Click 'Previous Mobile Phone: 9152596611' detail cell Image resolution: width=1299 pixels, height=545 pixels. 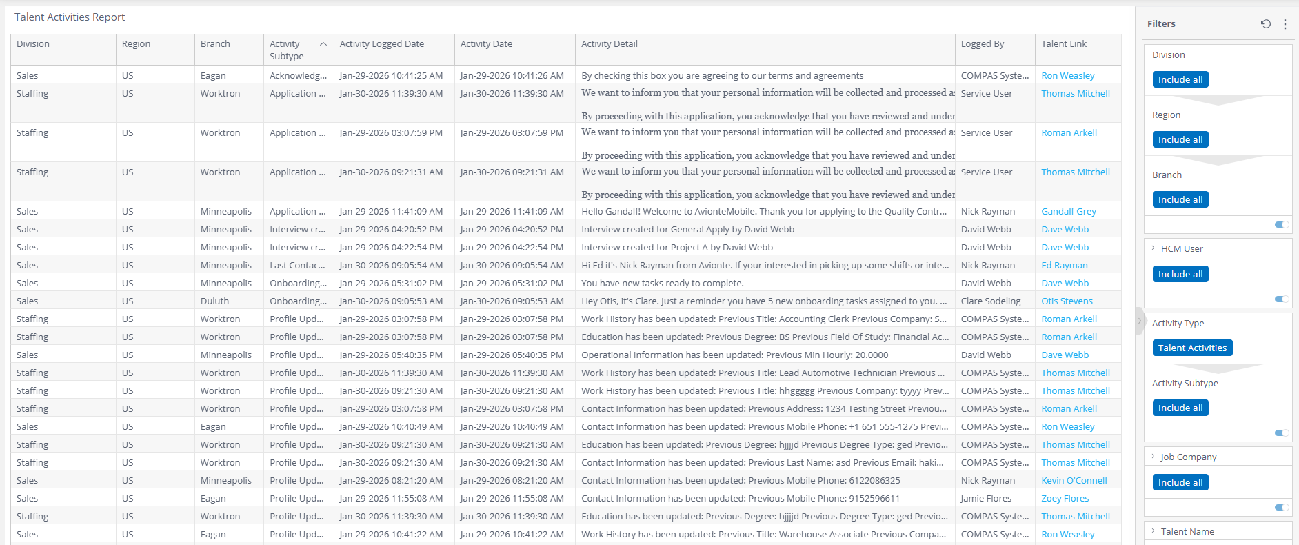pos(765,499)
